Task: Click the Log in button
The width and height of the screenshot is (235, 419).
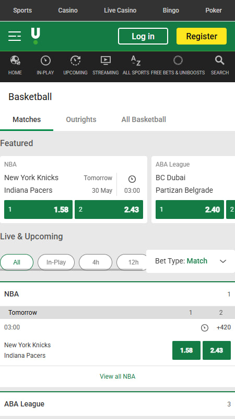Action: click(x=143, y=36)
